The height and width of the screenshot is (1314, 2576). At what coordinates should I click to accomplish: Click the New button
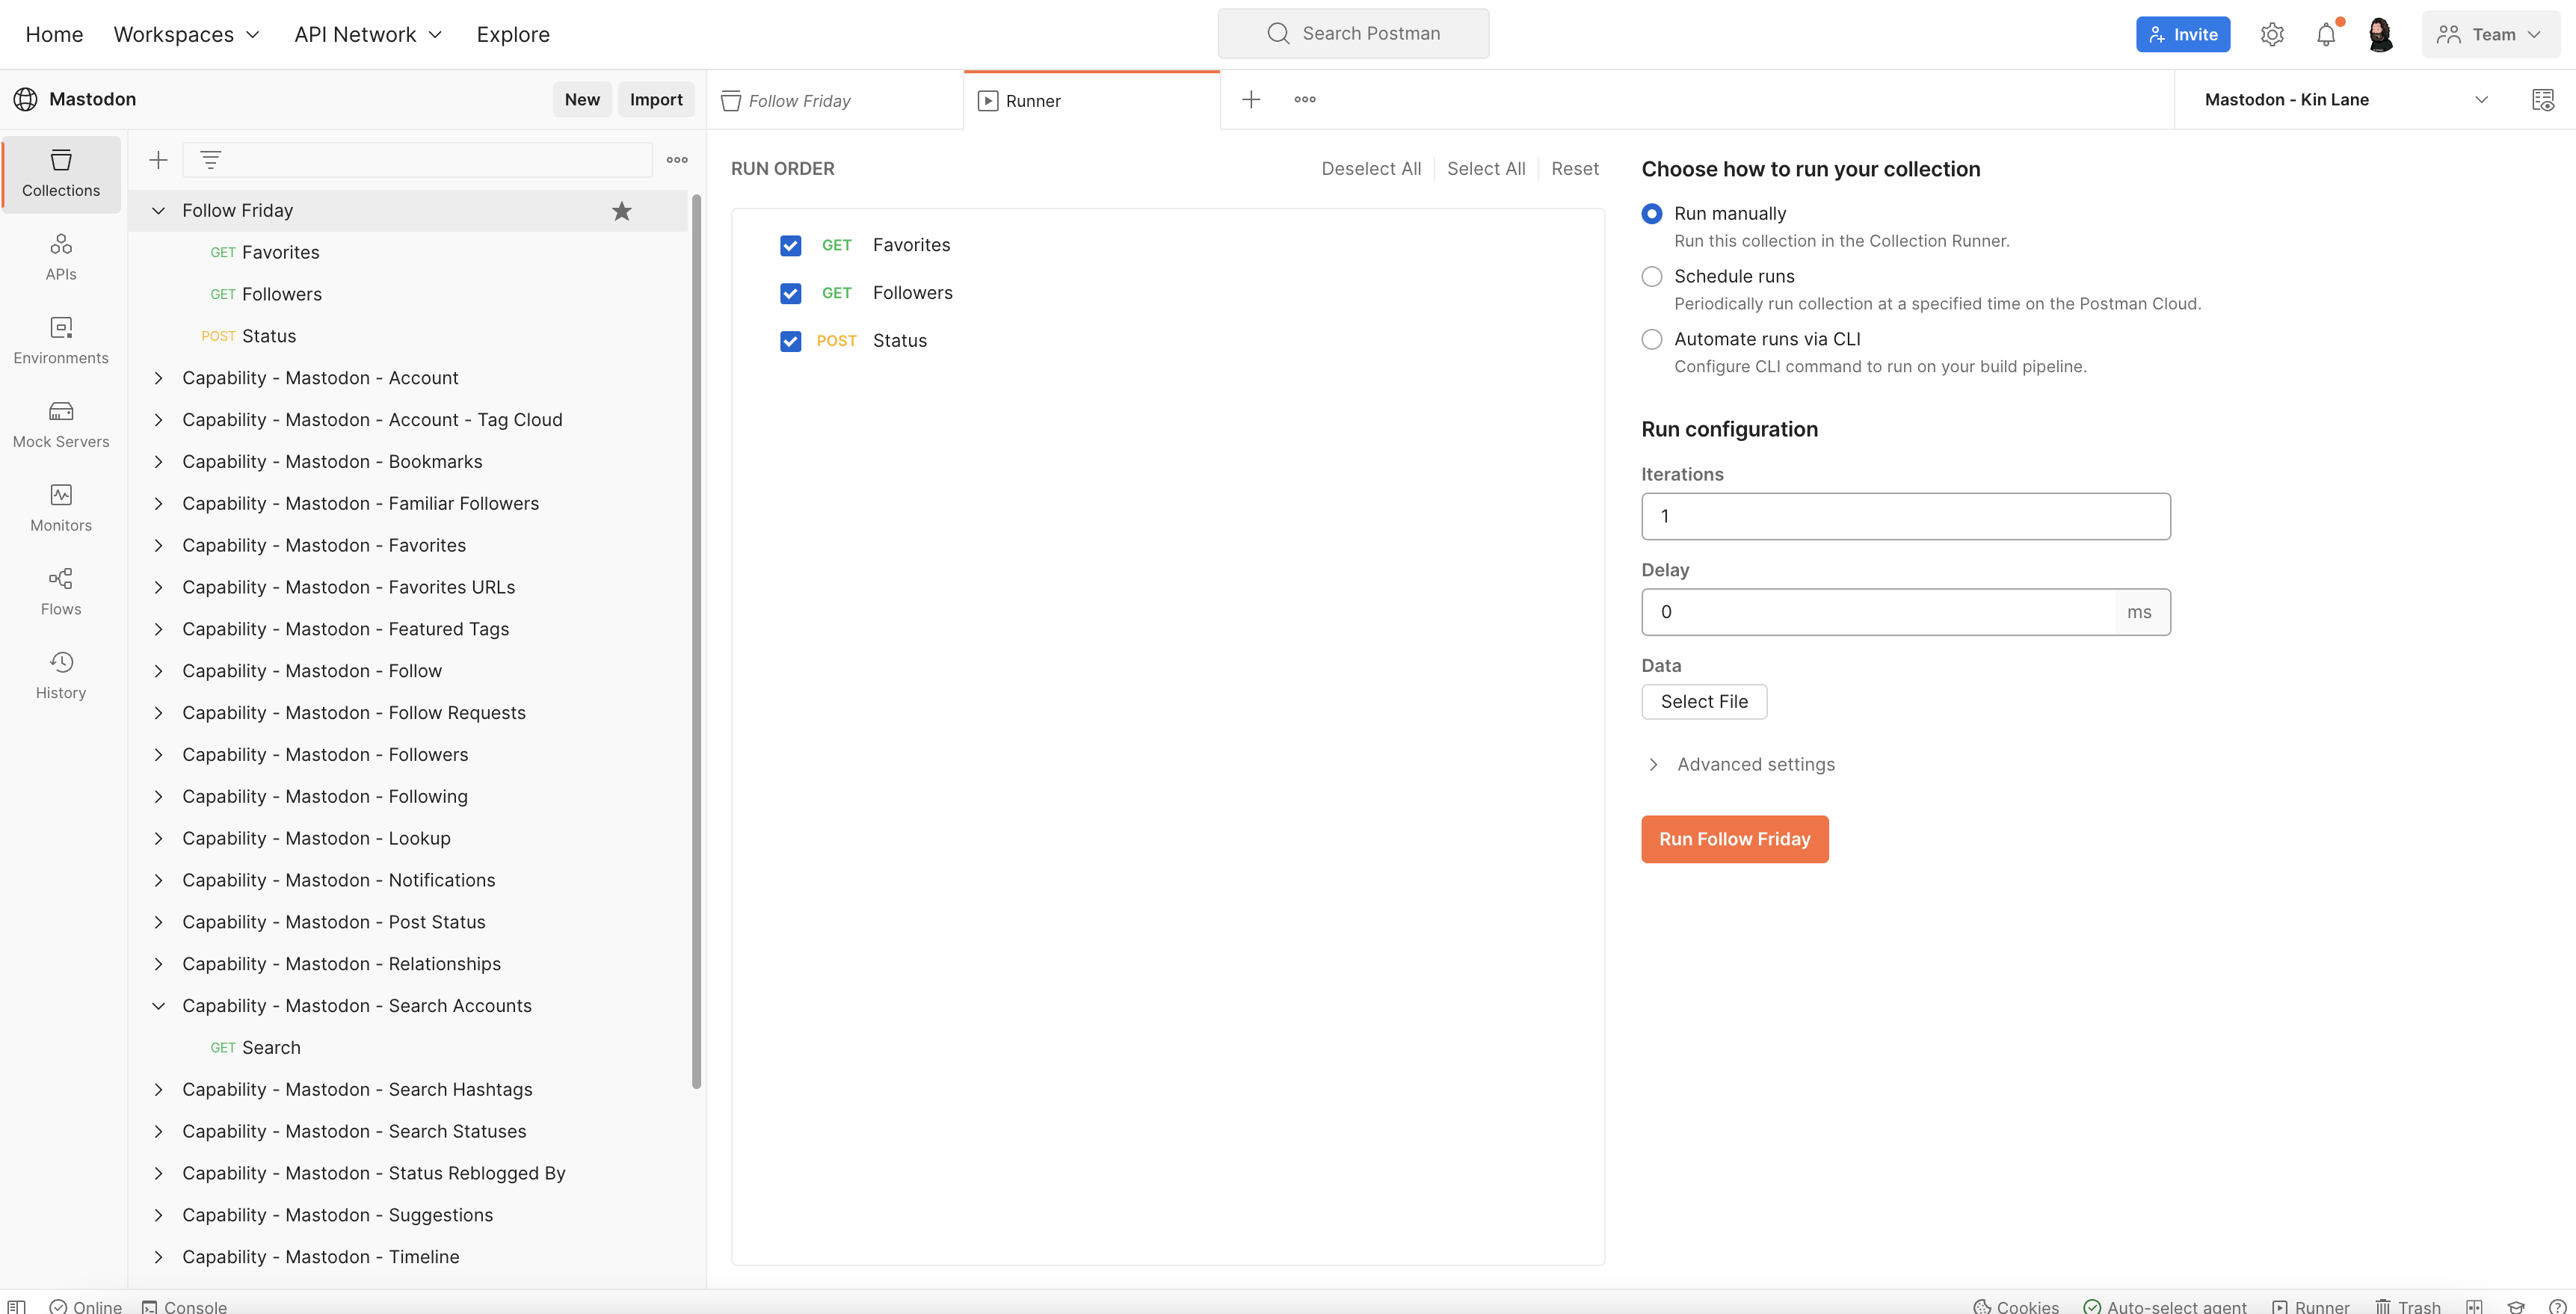coord(582,99)
